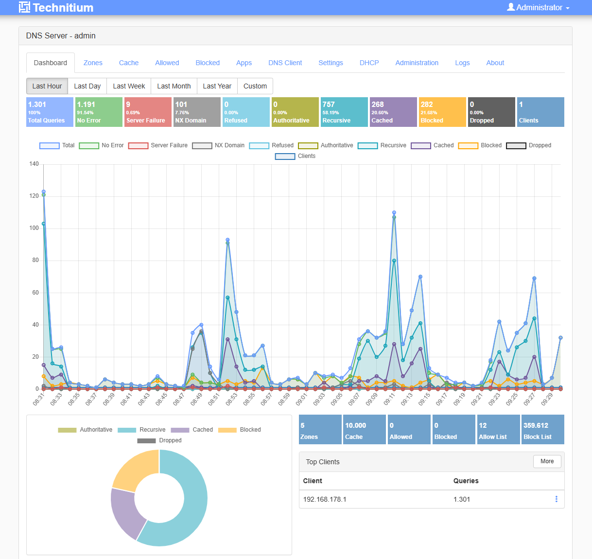Click the Server Failure stat tile
592x559 pixels.
(x=148, y=112)
